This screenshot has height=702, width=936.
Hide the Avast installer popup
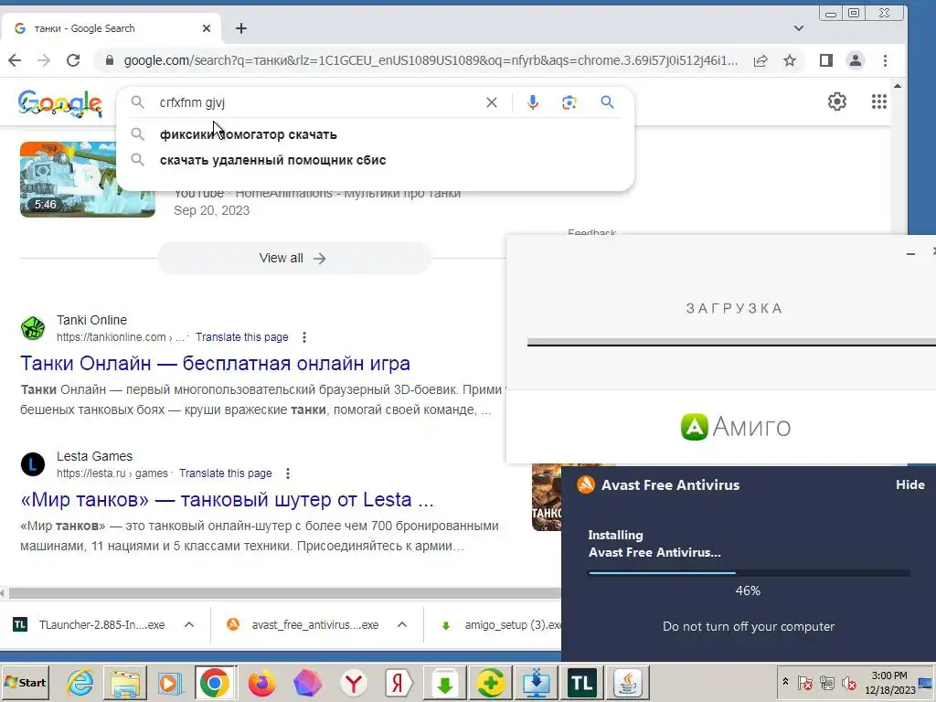(909, 484)
